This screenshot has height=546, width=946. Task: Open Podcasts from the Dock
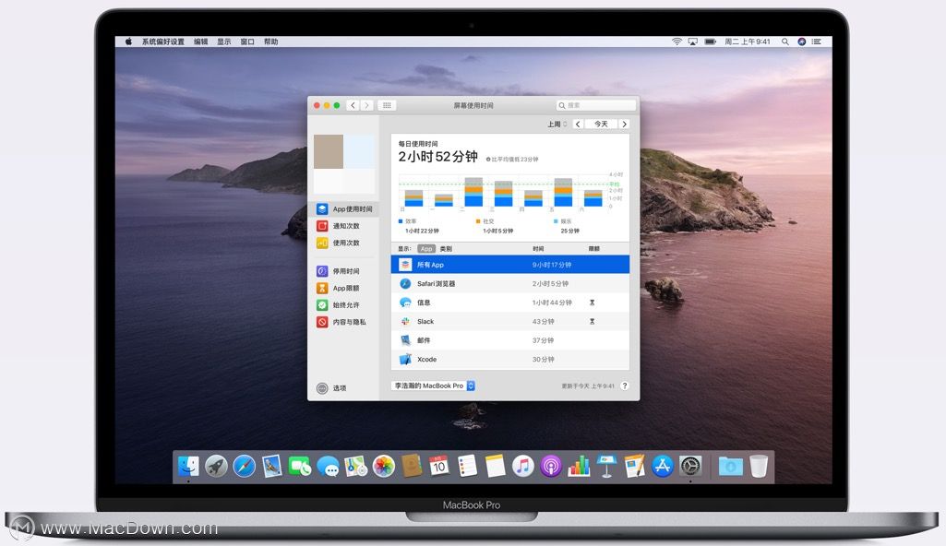(x=551, y=466)
